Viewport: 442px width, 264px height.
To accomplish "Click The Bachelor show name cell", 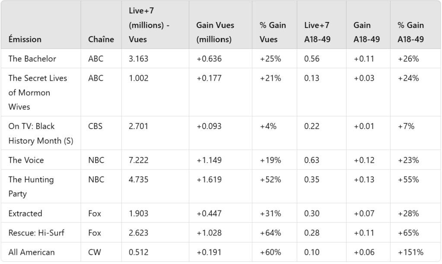I will (x=32, y=59).
